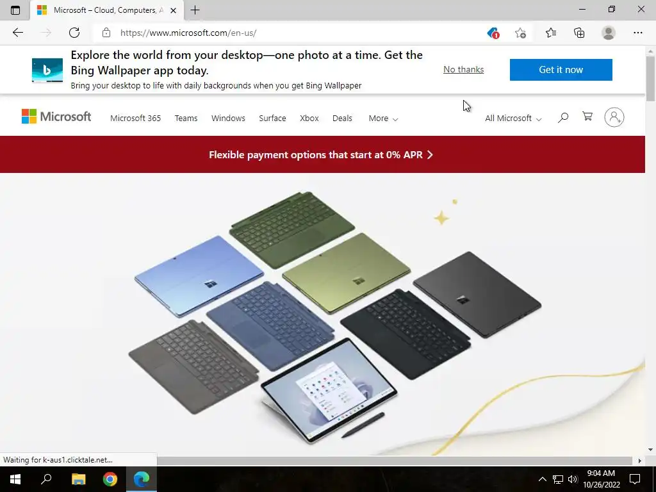Close the Microsoft tab
Viewport: 656px width, 492px height.
pyautogui.click(x=173, y=10)
